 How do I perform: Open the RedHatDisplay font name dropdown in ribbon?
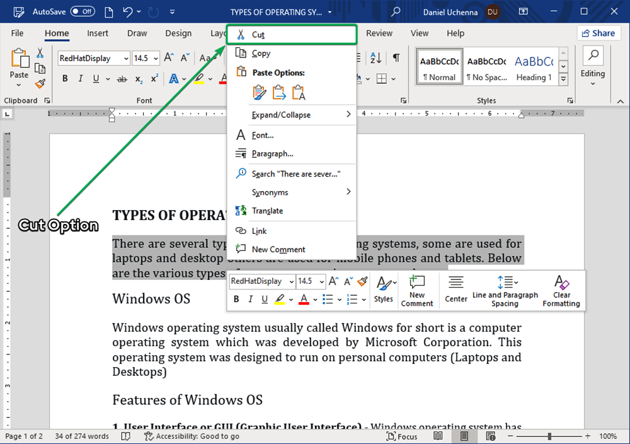click(x=126, y=58)
